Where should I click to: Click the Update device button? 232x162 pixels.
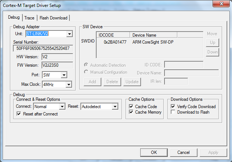[x=132, y=82]
